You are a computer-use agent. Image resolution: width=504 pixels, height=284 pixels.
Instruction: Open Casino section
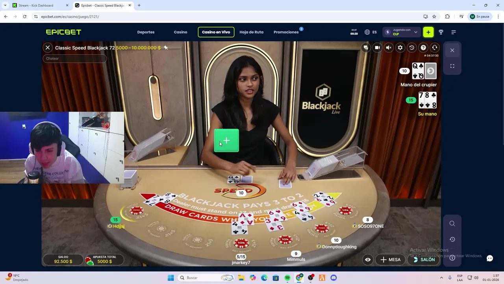[x=180, y=32]
